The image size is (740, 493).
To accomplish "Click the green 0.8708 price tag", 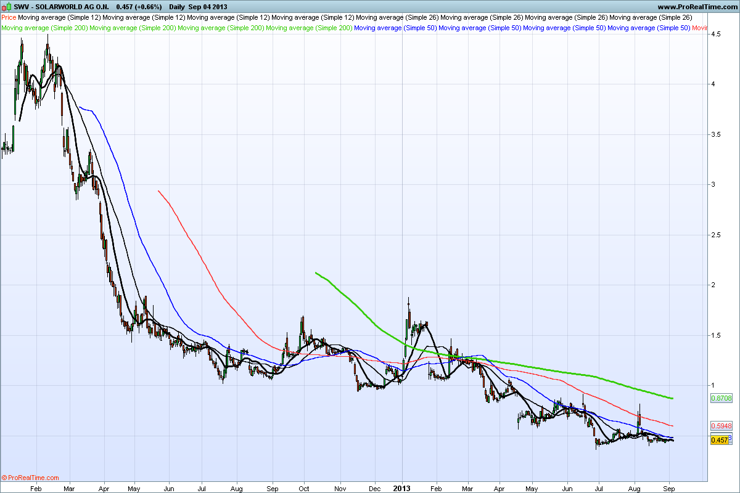I will [721, 399].
